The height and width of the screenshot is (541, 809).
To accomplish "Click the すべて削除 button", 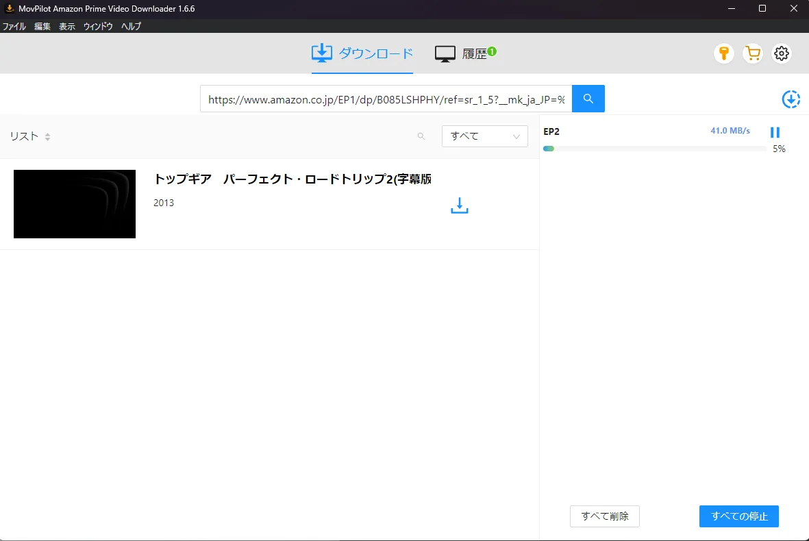I will [604, 516].
